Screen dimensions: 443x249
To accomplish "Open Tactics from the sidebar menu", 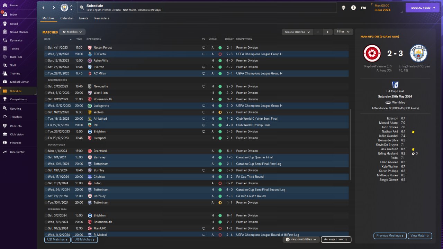I will (15, 49).
